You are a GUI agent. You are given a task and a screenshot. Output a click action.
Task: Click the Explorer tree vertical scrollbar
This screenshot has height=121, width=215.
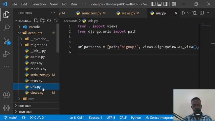click(x=58, y=38)
